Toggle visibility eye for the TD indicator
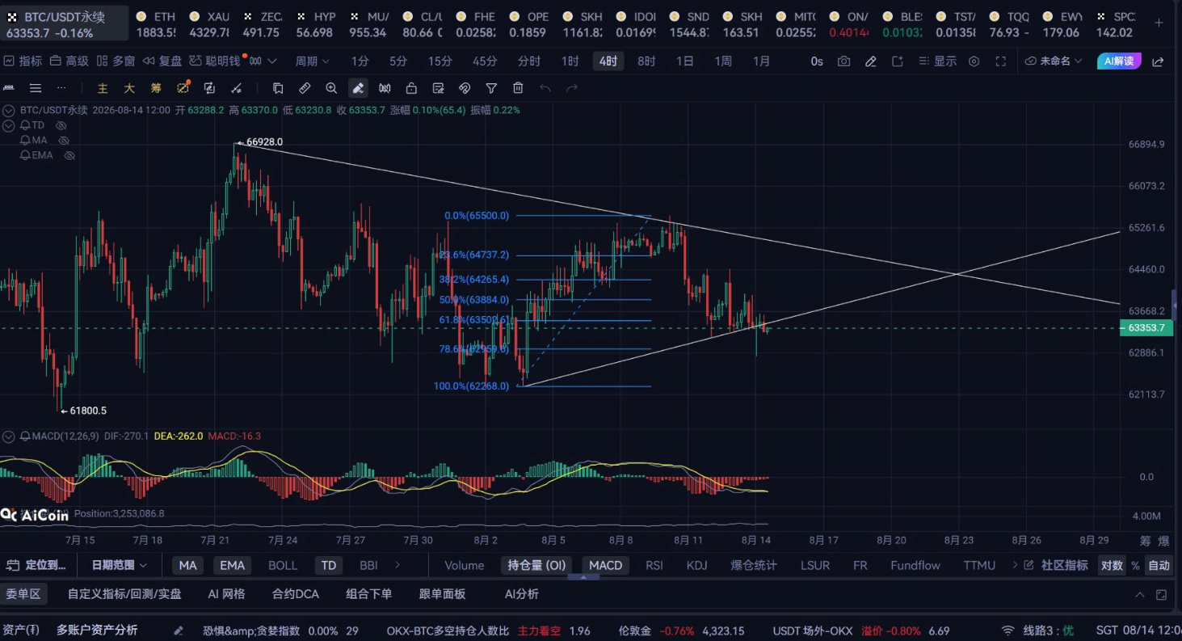1182x641 pixels. pos(61,125)
